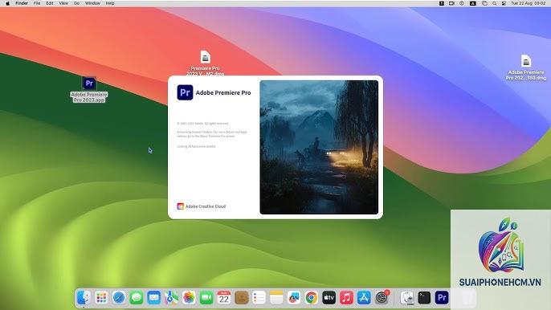Launch Maps from the dock
Screen dimensions: 551x310
pyautogui.click(x=172, y=298)
